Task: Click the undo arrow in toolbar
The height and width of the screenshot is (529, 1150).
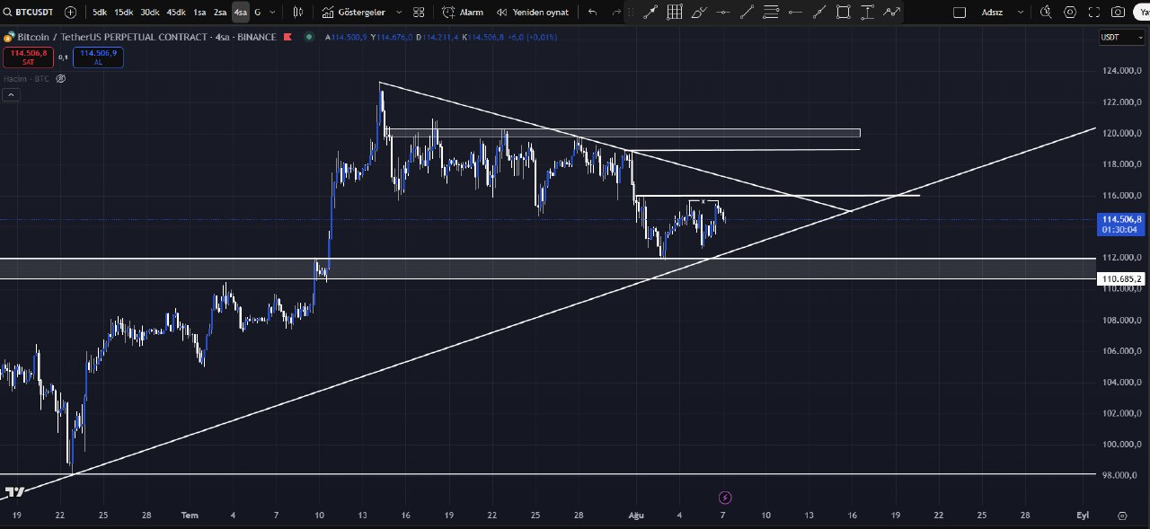Action: coord(592,13)
